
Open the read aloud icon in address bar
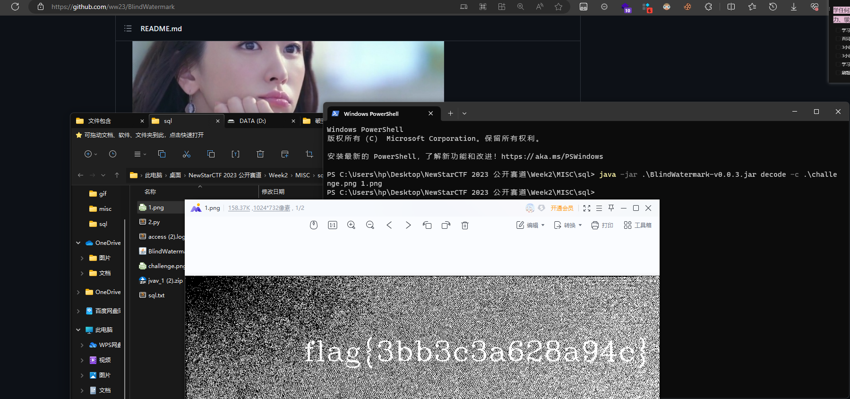[x=540, y=7]
